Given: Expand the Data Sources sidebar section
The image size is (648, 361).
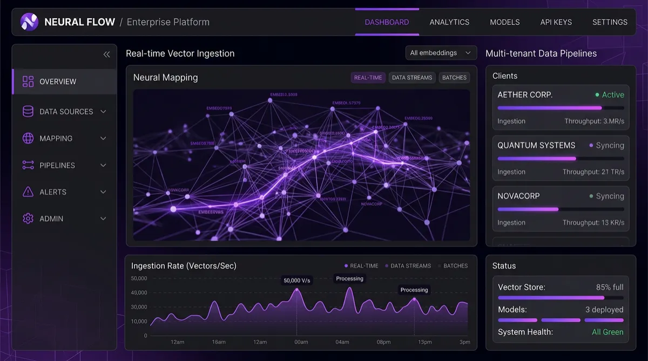Looking at the screenshot, I should (103, 112).
